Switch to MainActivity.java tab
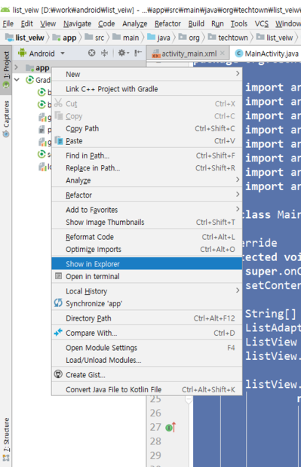Screen dimensions: 301x467 (x=267, y=54)
